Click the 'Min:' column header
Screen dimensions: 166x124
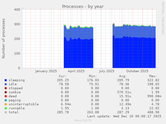(93, 76)
